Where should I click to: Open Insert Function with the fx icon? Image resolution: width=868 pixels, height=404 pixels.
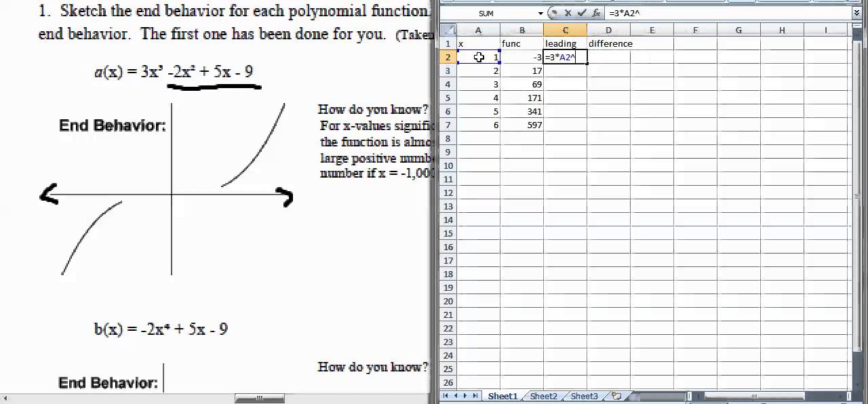pos(596,13)
